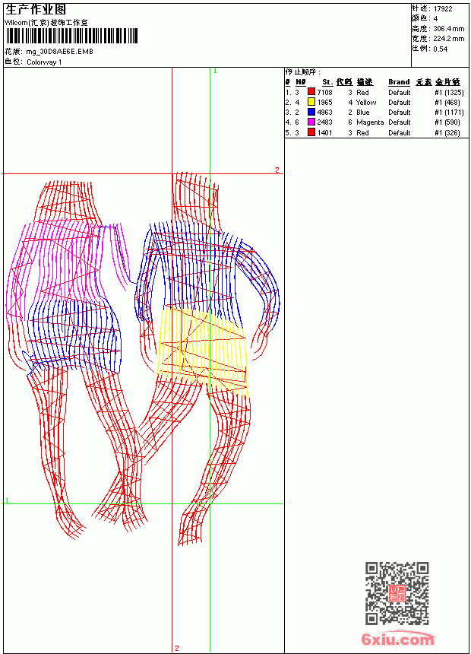This screenshot has width=471, height=654.
Task: Click the red marker 2 at horizontal line end
Action: click(277, 170)
